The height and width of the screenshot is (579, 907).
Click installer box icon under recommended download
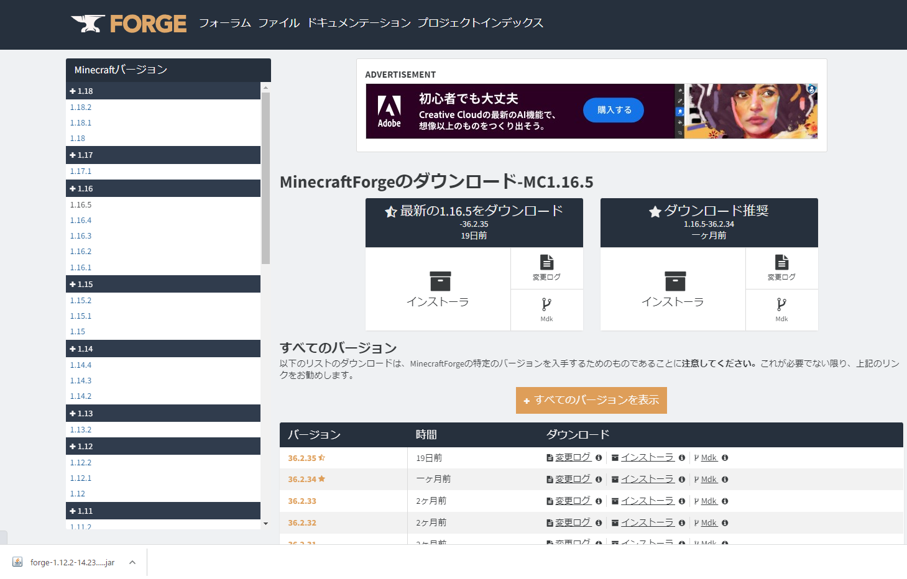click(x=674, y=281)
